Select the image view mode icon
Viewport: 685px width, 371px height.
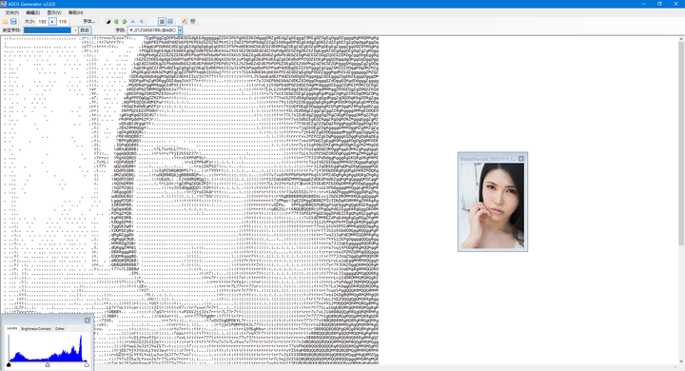(x=170, y=22)
